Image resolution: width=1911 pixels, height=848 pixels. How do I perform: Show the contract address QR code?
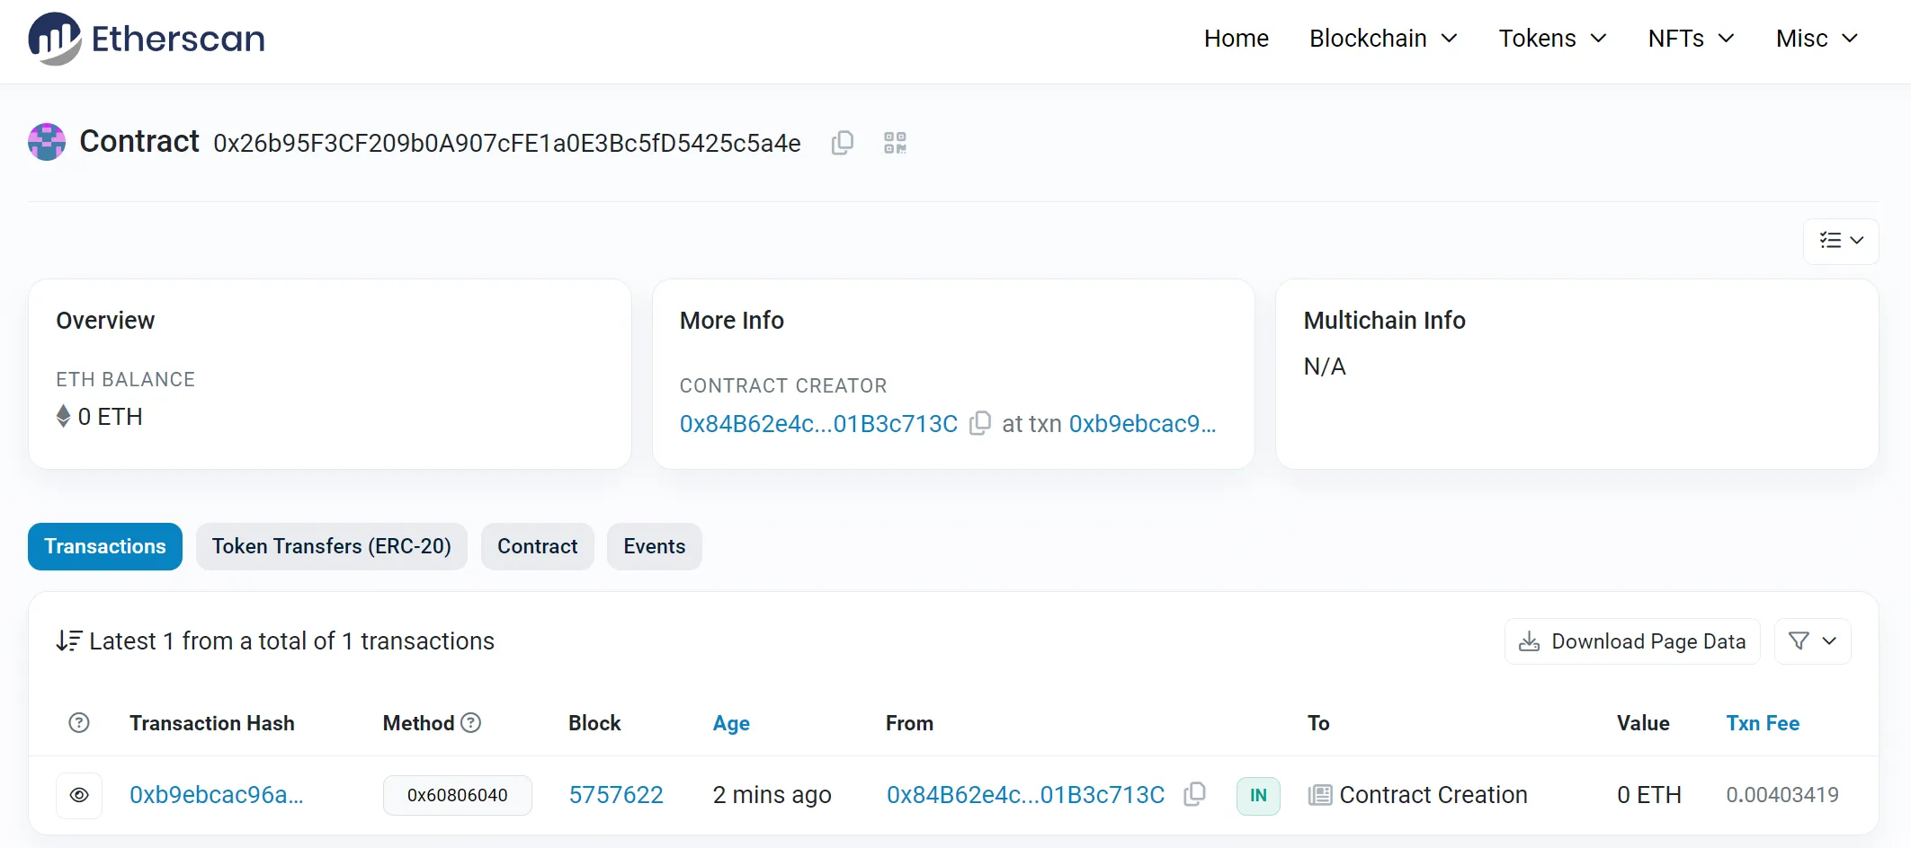tap(895, 143)
